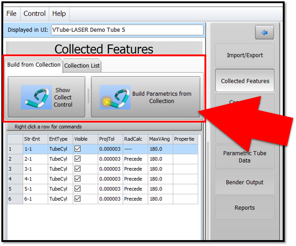Open Parametric Tube Data section

[x=245, y=157]
